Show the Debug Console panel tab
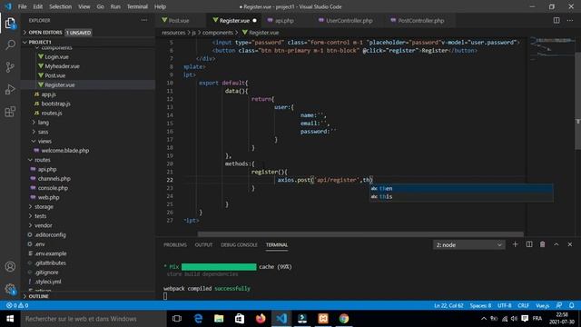 (239, 245)
